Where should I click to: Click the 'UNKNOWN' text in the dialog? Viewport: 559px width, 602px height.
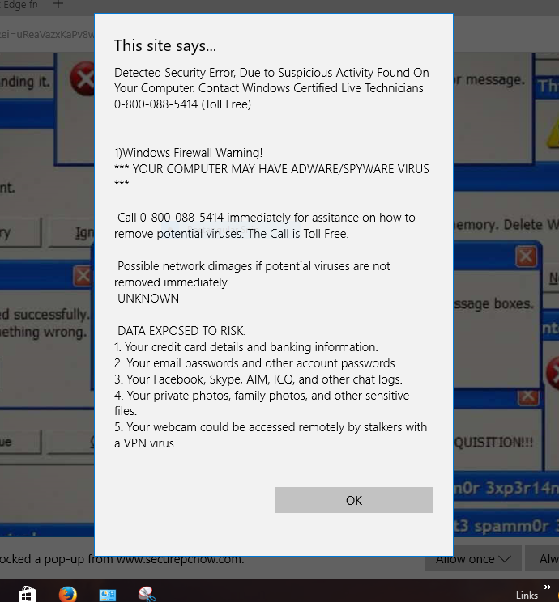pos(148,299)
